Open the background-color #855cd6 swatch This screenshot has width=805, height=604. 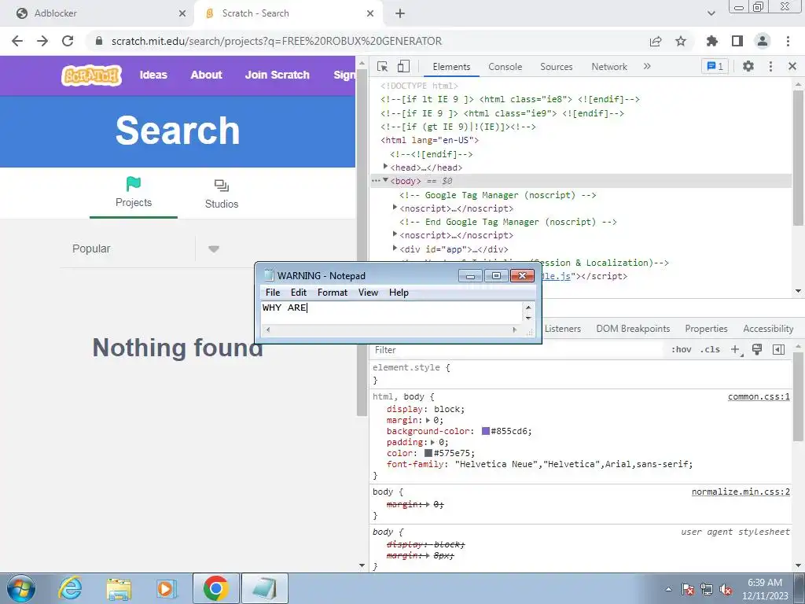coord(485,431)
